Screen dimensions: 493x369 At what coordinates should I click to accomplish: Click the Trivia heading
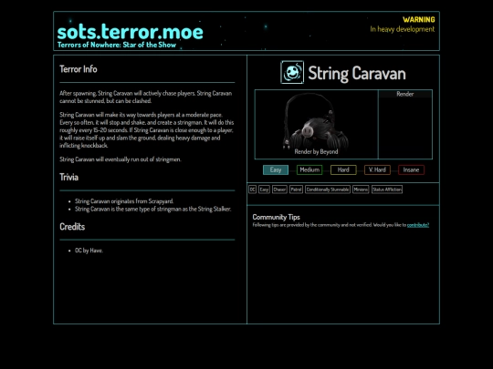pyautogui.click(x=68, y=177)
